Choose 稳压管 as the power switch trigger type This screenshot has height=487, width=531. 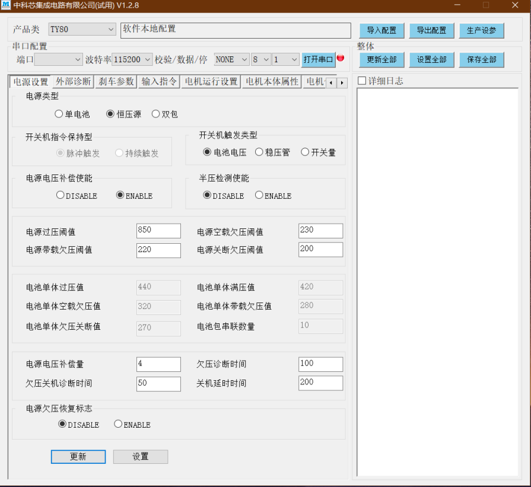(x=259, y=152)
